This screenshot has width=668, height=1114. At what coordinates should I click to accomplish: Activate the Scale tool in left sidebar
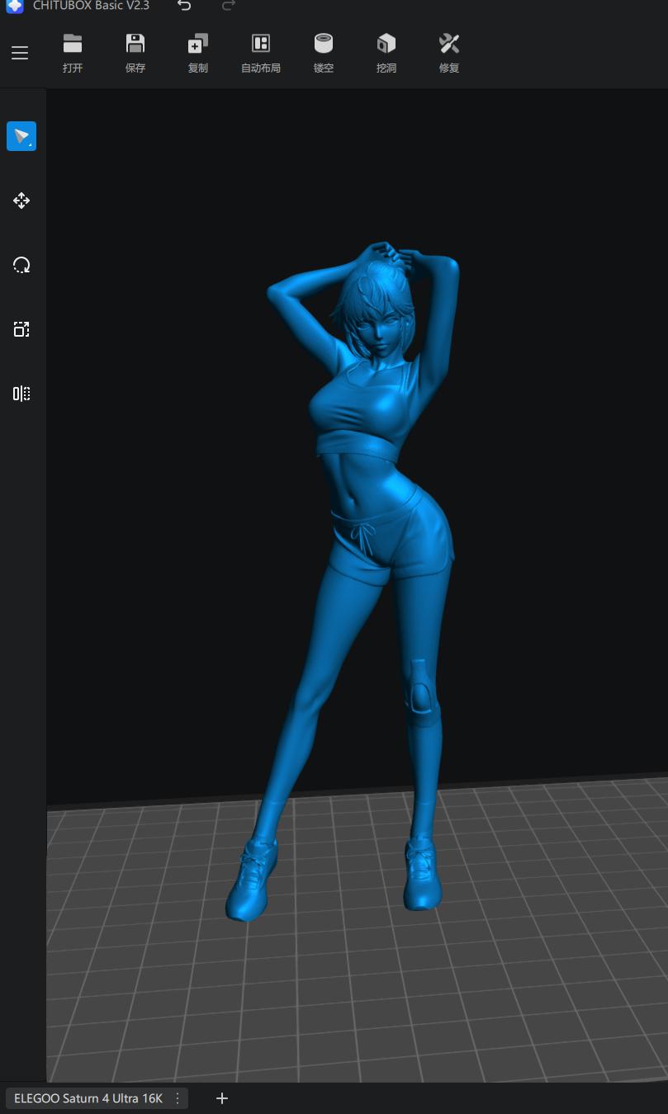point(21,329)
